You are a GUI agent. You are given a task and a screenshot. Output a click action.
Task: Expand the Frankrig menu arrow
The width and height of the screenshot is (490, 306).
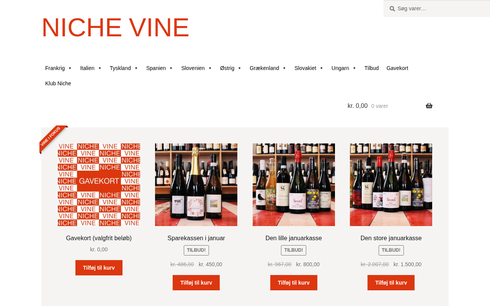tap(70, 68)
